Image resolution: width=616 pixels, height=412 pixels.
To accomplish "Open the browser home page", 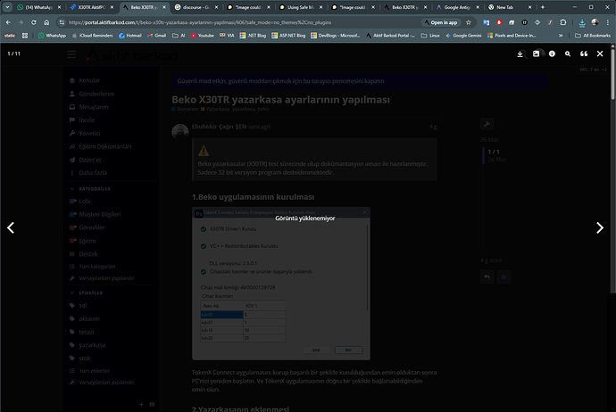I will click(46, 22).
